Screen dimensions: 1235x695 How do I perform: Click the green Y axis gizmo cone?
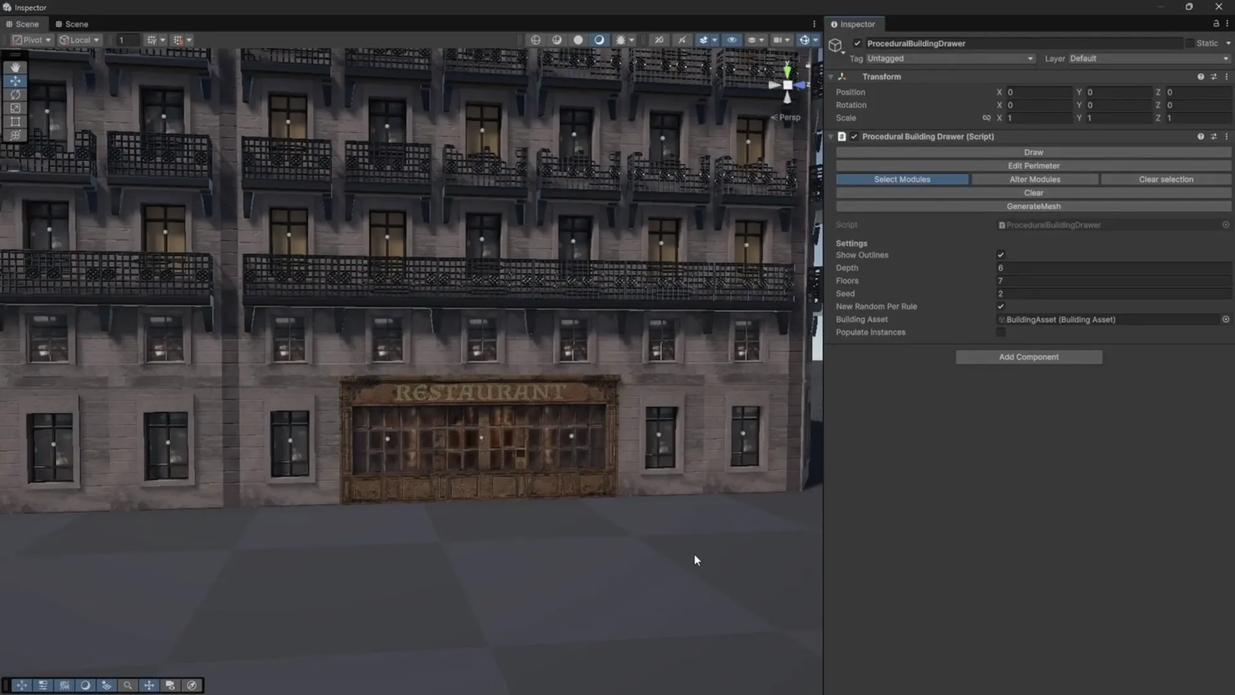pyautogui.click(x=787, y=71)
